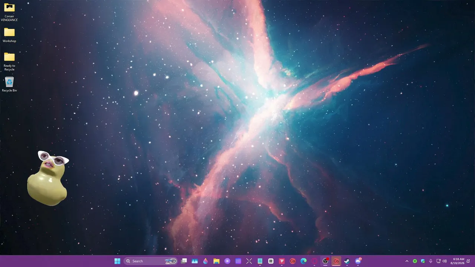Click the green Razer tray icon

[415, 261]
